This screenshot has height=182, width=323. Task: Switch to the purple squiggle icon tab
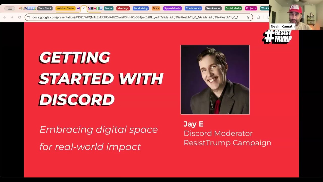(78, 8)
